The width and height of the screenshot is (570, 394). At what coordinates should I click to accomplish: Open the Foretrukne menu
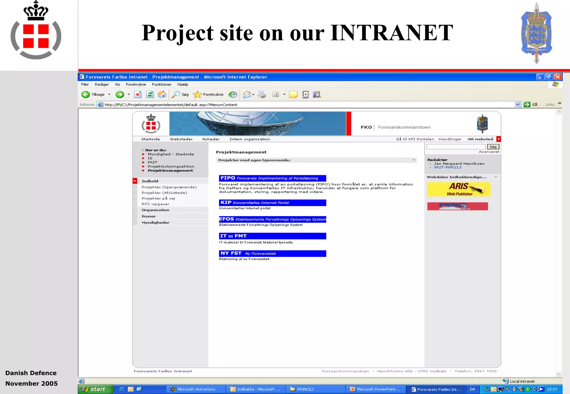point(136,84)
